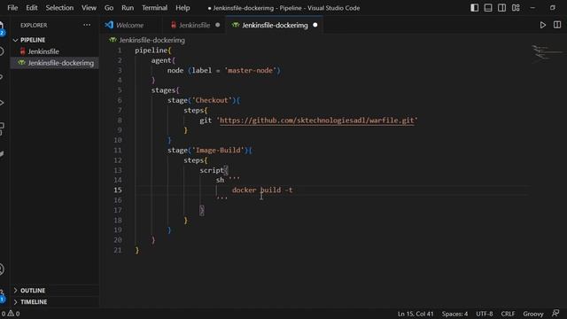Open the Run menu
This screenshot has width=567, height=319.
128,8
